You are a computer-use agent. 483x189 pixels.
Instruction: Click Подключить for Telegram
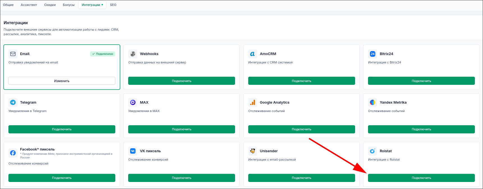tap(62, 129)
